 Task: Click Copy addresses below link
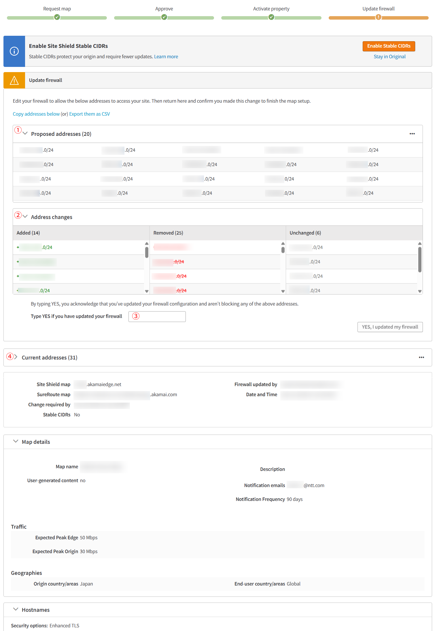tap(36, 114)
